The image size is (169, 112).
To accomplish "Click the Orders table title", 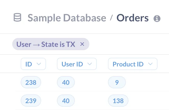I will [x=132, y=18].
